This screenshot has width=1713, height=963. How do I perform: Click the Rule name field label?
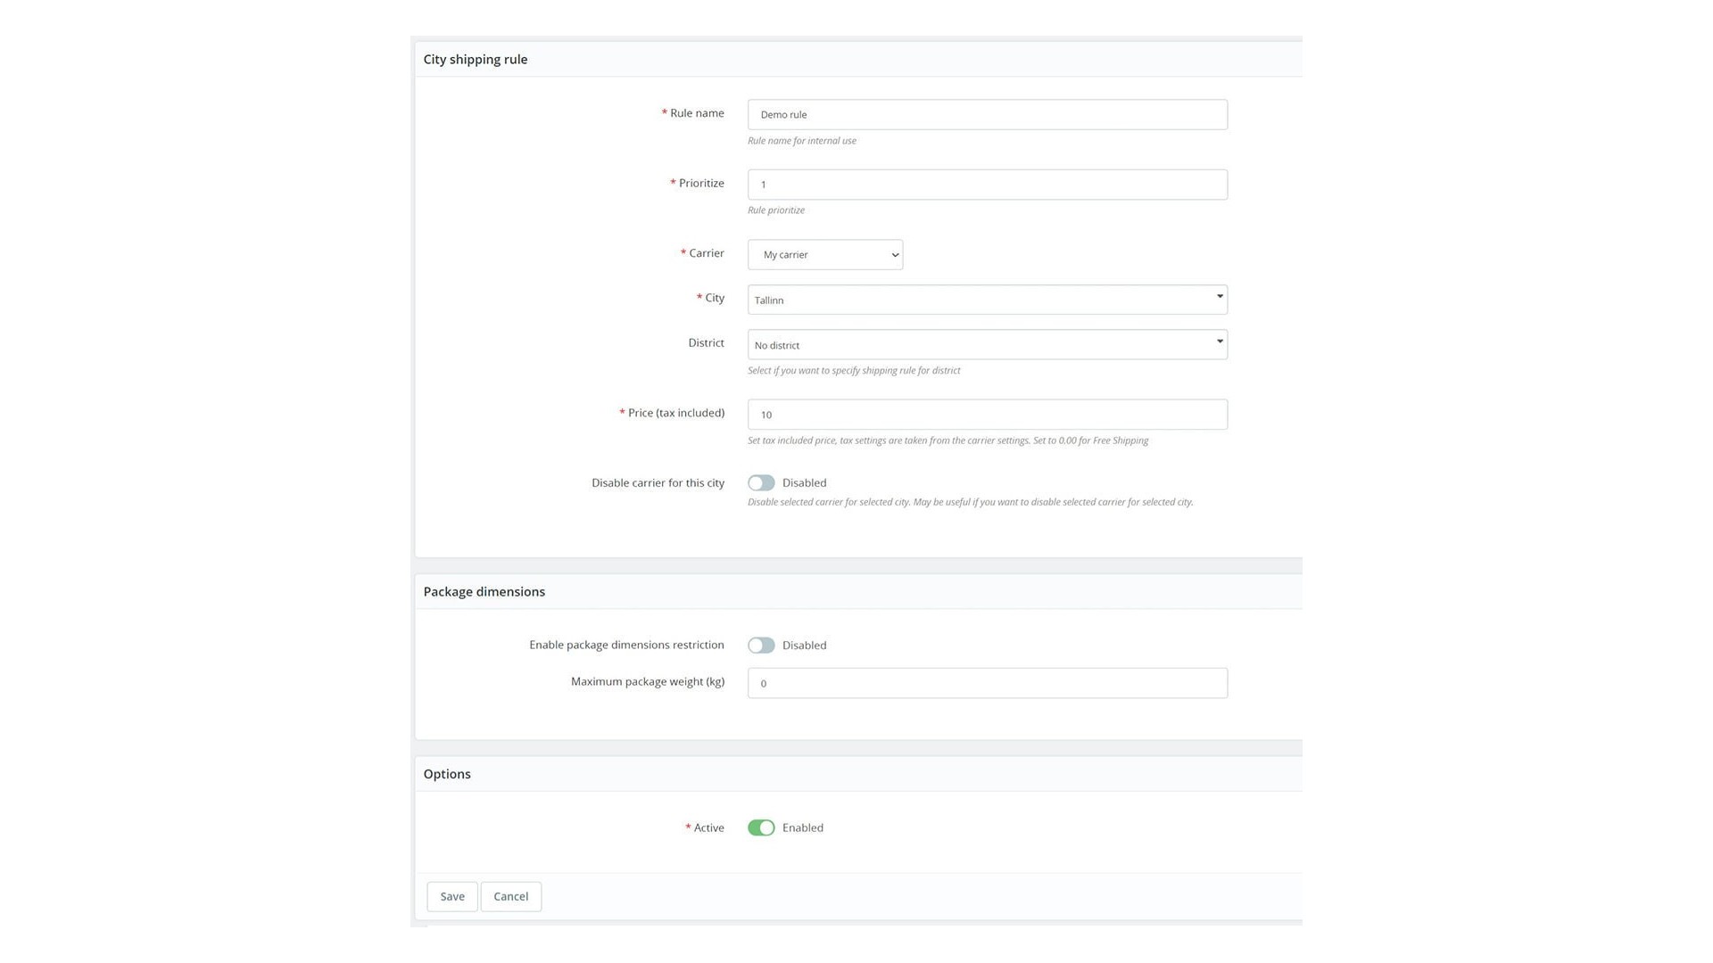(696, 113)
